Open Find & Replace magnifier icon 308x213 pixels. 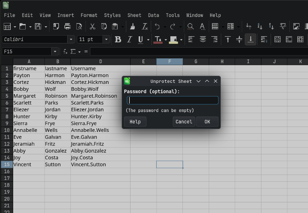[190, 26]
